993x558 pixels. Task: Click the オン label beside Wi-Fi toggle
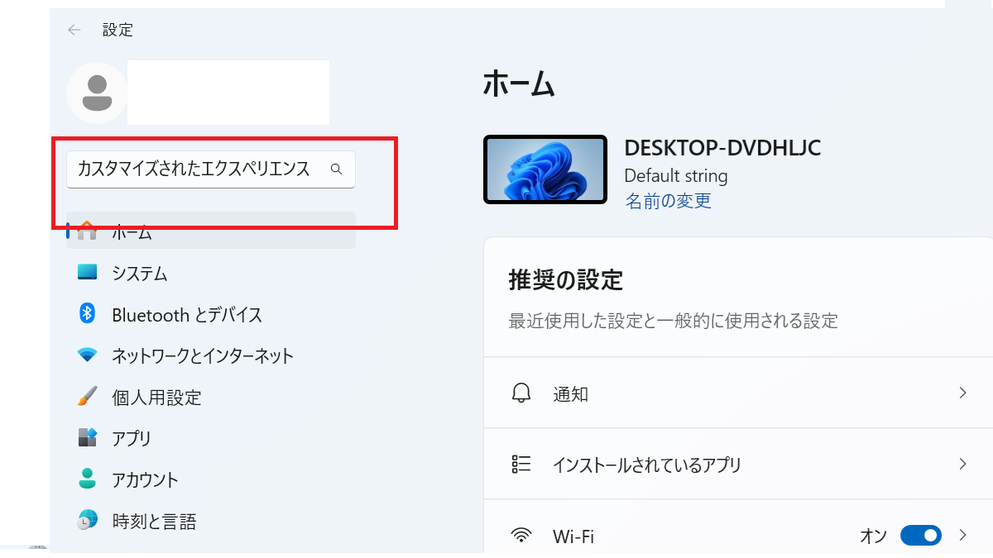(x=873, y=536)
